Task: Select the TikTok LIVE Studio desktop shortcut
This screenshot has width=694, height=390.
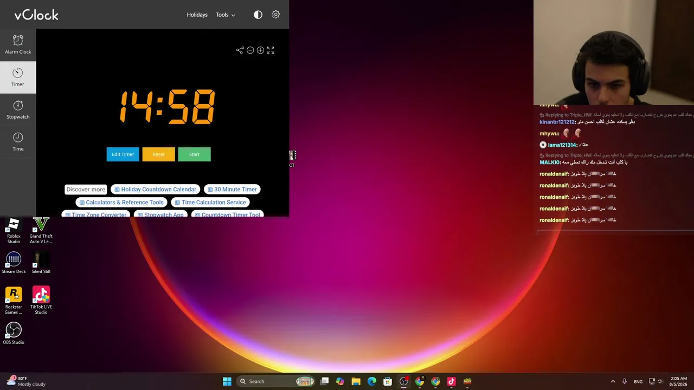Action: (x=41, y=301)
